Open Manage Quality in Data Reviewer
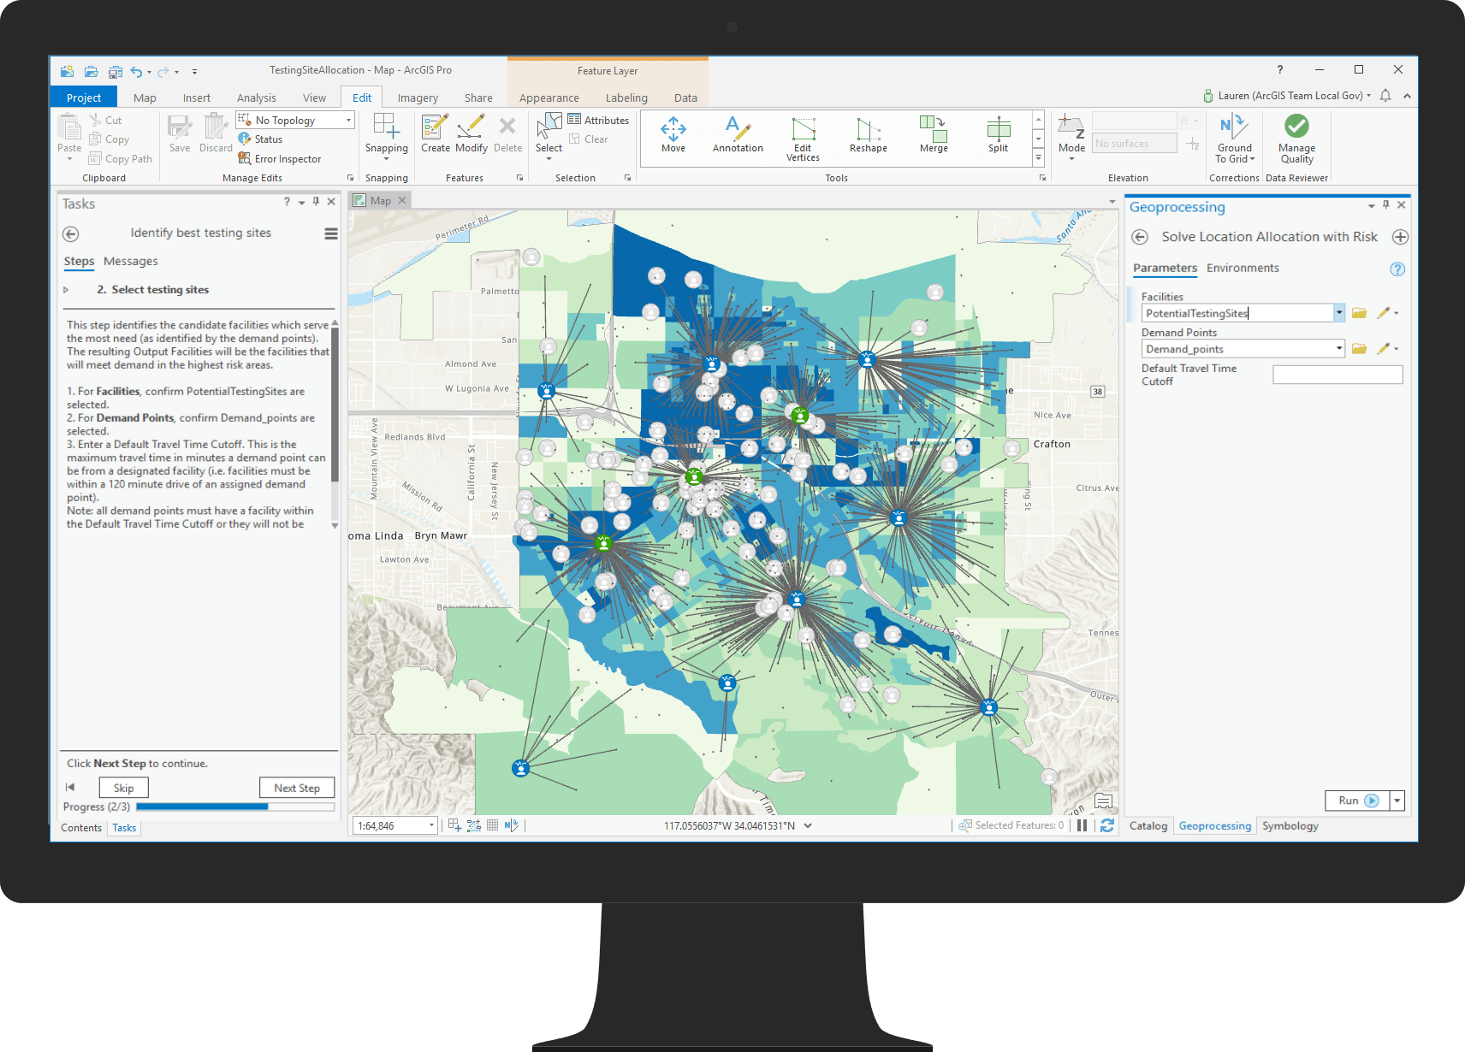Screen dimensions: 1465x1052 1296,139
